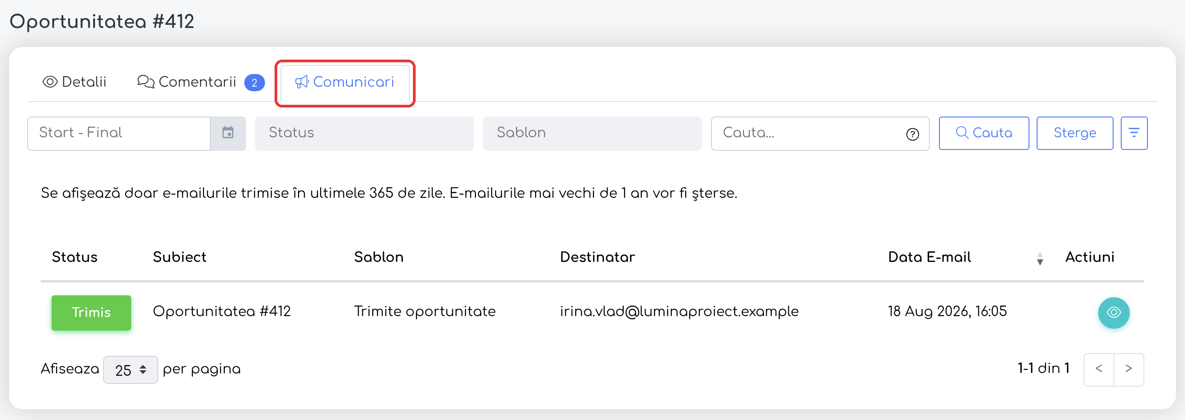Image resolution: width=1185 pixels, height=420 pixels.
Task: Open the Comentarii tab
Action: point(200,82)
